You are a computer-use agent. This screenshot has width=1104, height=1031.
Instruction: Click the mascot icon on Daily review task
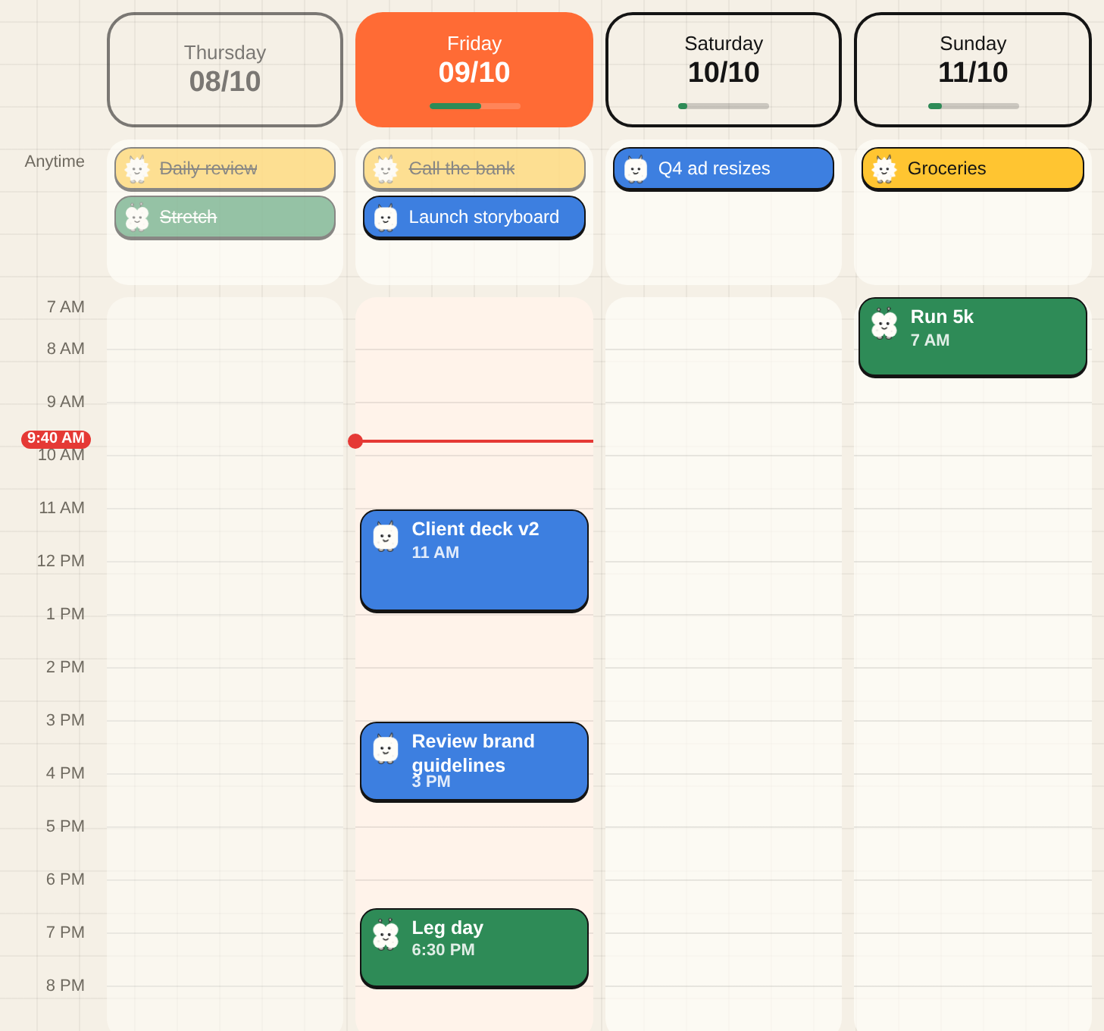point(137,169)
